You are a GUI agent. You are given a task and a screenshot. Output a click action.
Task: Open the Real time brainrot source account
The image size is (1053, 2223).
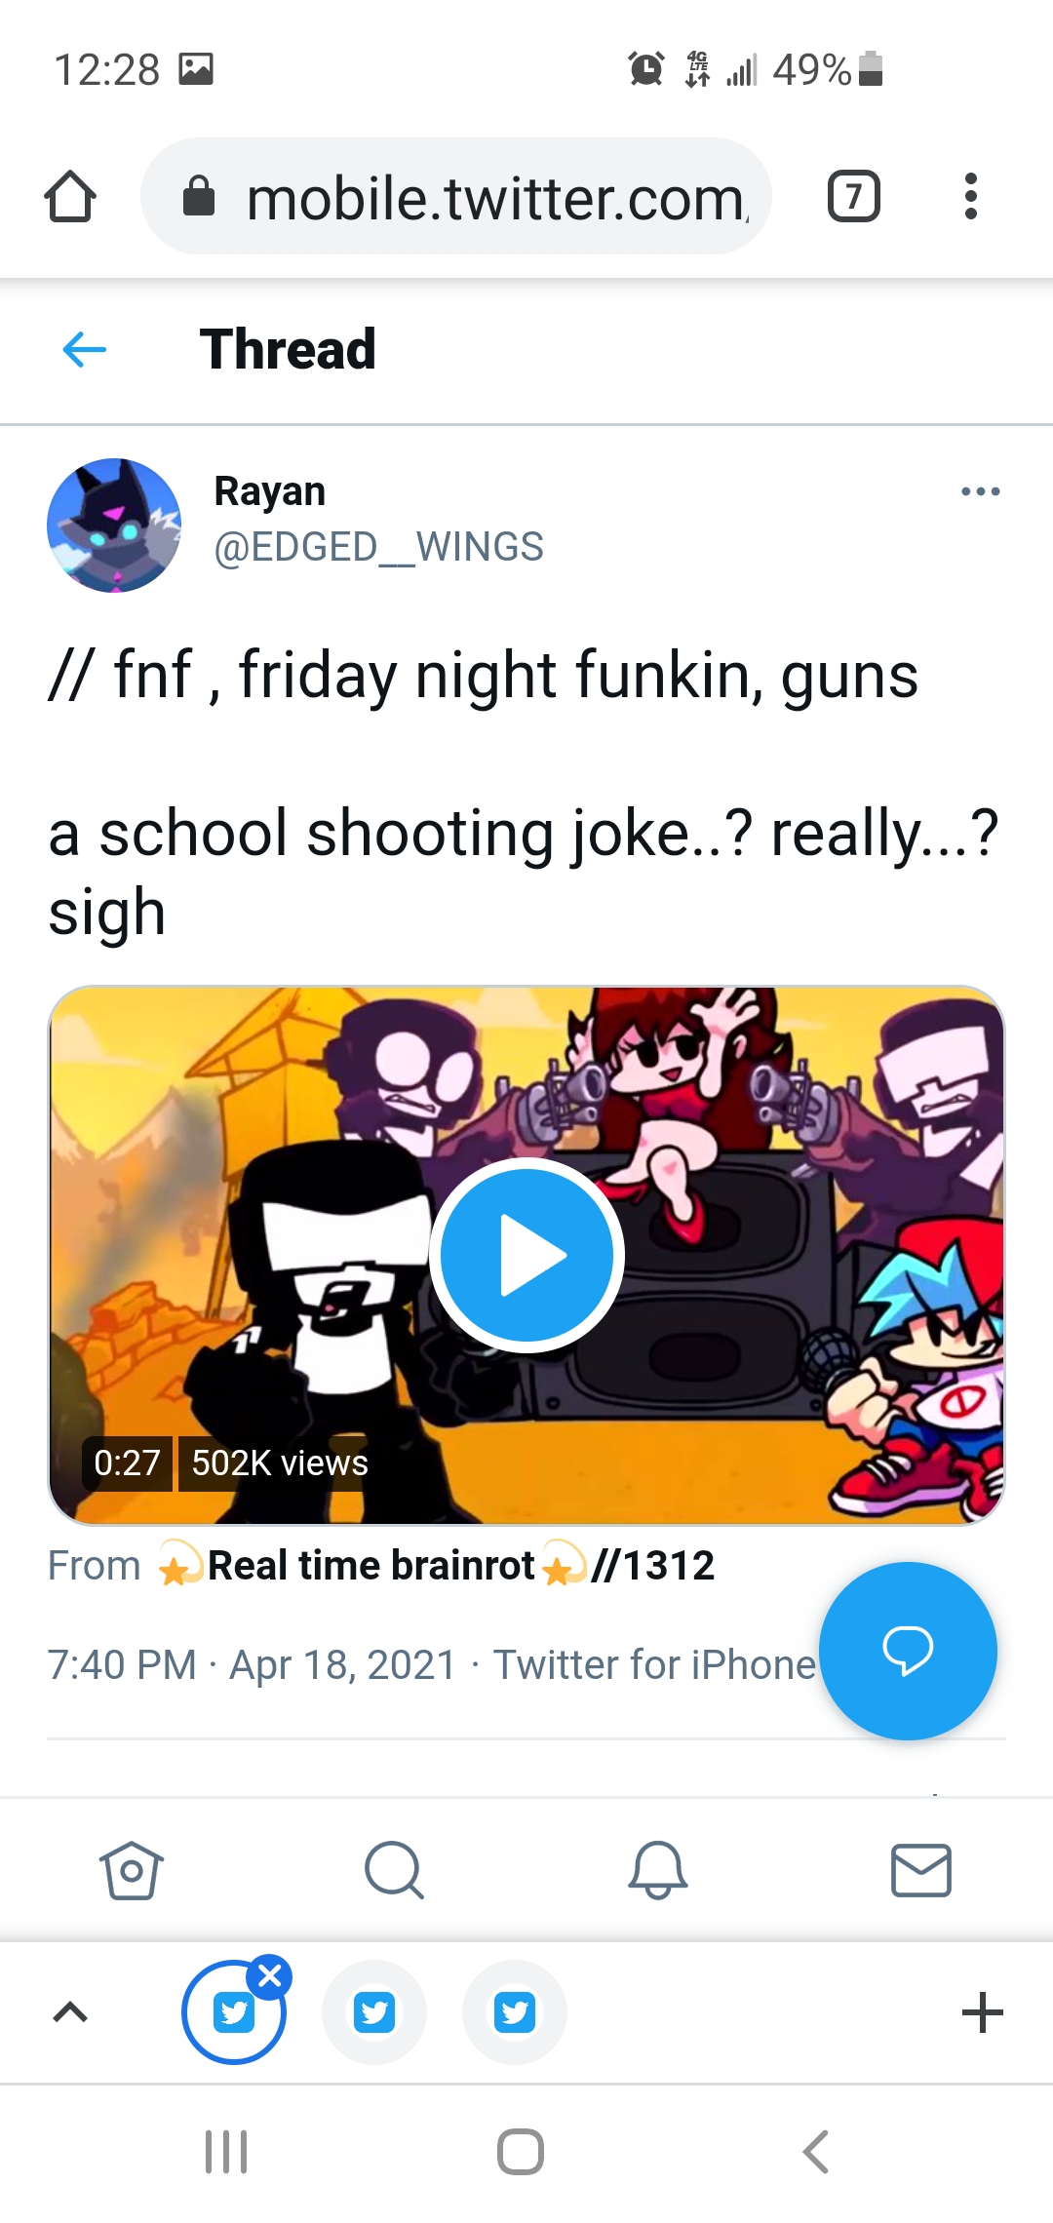[436, 1566]
